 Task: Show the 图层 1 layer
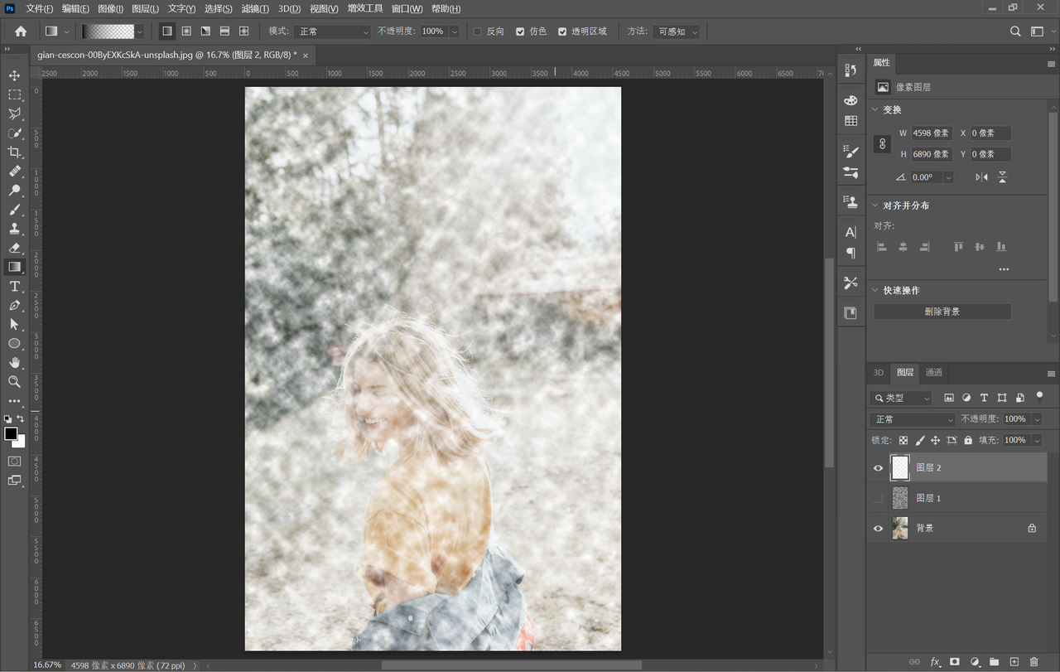[x=878, y=498]
